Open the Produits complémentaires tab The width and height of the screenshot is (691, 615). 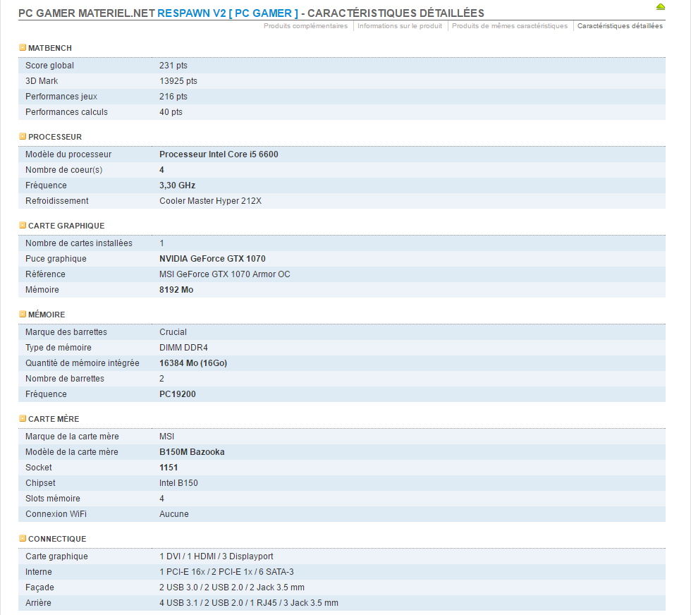[x=305, y=26]
